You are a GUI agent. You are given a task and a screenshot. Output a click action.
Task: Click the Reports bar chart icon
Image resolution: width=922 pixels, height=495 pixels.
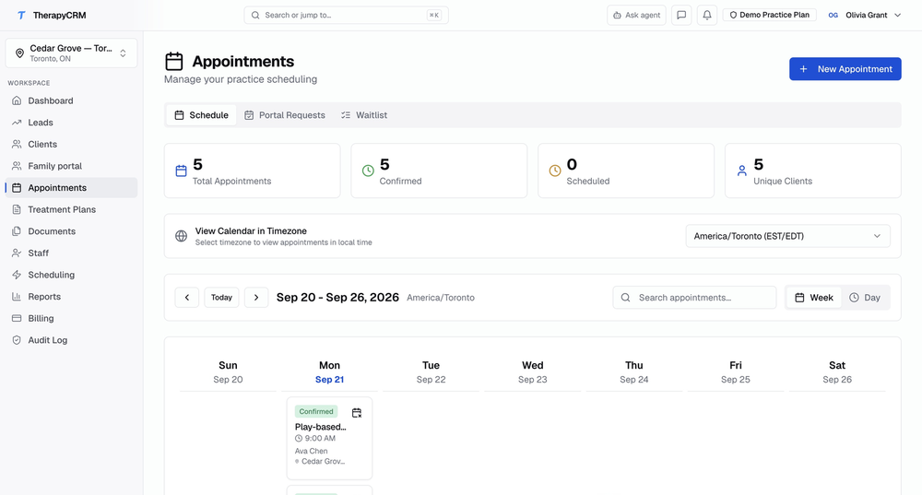[17, 296]
